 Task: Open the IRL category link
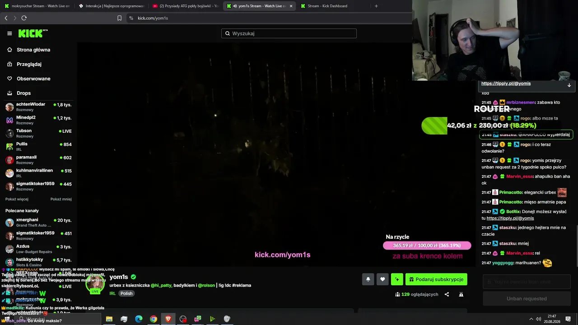(x=112, y=293)
